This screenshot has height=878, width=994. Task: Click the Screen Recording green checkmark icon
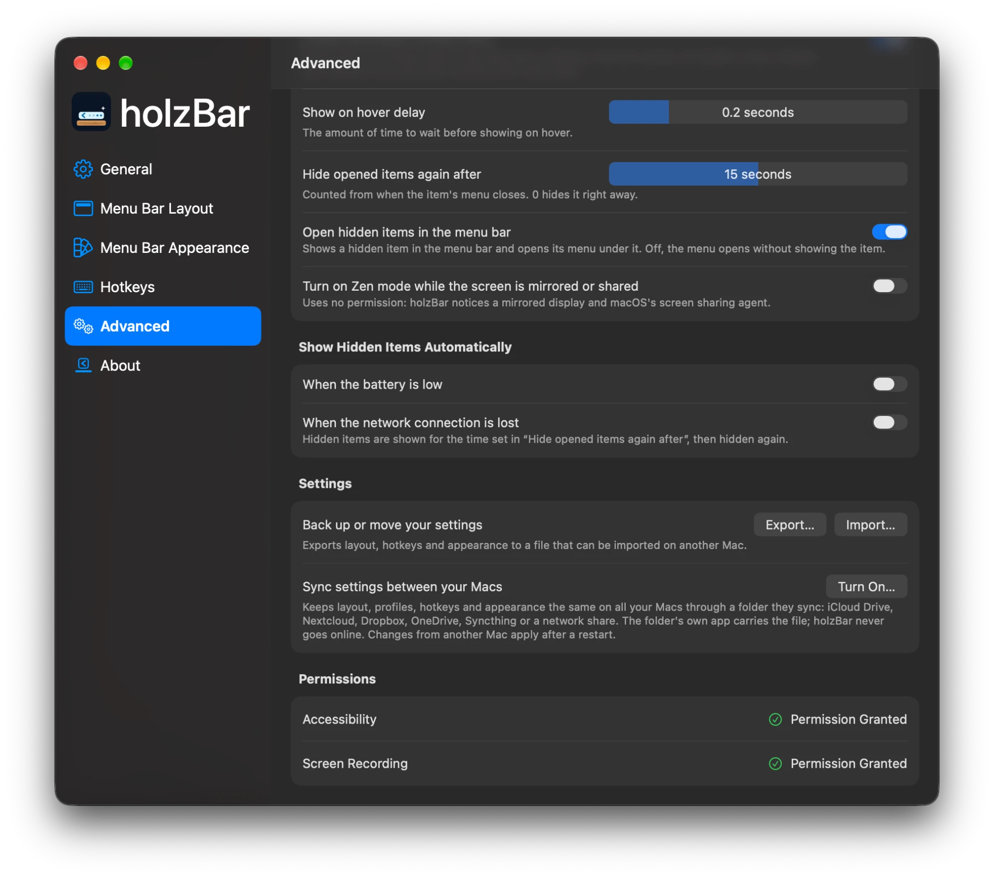tap(775, 763)
